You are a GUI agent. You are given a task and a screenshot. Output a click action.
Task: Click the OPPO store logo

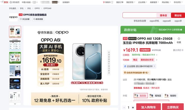[x=13, y=17]
